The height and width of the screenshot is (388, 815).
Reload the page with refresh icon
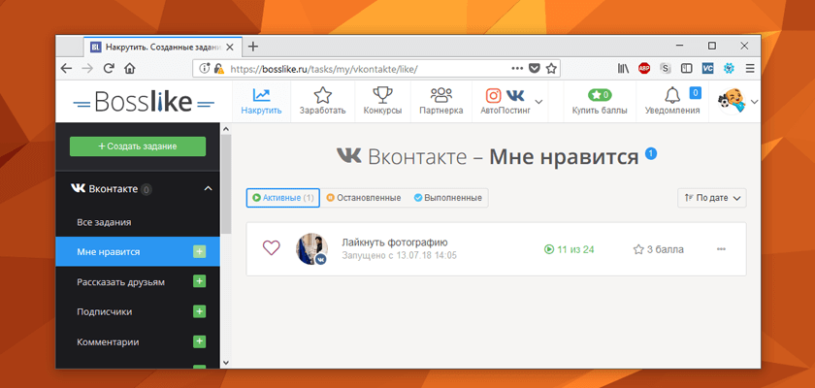pos(109,68)
